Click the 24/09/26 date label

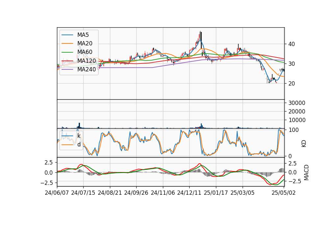pyautogui.click(x=136, y=193)
